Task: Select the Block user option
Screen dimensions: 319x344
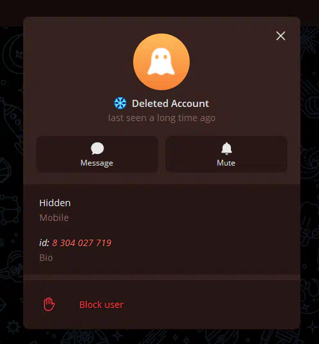Action: click(x=161, y=305)
